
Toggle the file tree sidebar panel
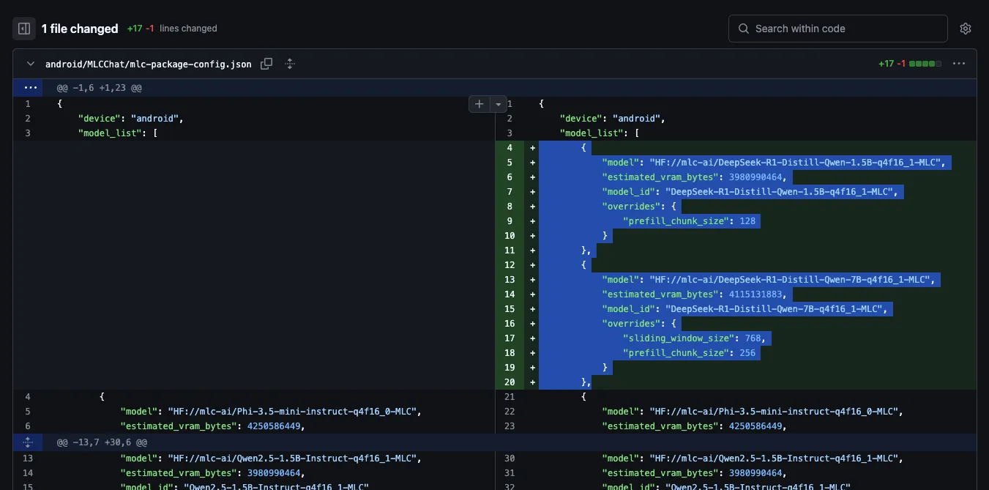(24, 29)
